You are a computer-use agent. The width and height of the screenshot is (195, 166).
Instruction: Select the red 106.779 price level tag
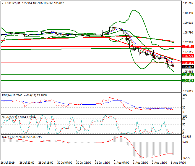tap(188, 56)
